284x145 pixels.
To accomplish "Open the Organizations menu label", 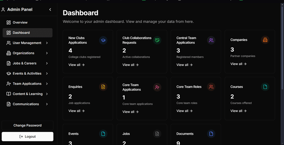I will coord(24,53).
